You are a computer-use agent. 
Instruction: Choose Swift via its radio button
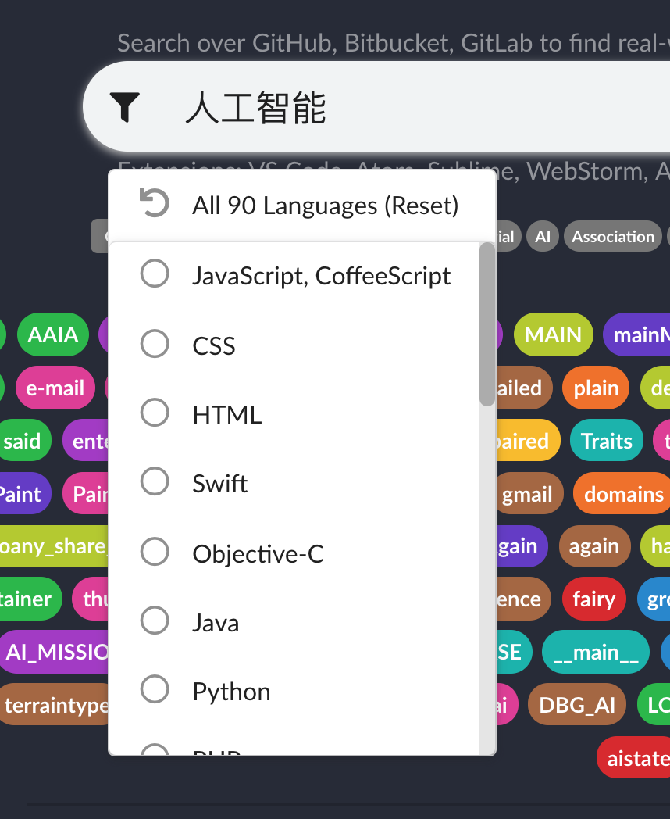(x=155, y=481)
